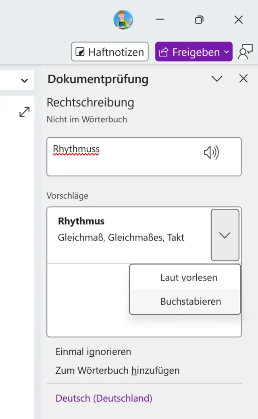Click Zum Wörterbuch hinzufügen
The width and height of the screenshot is (258, 419).
tap(117, 370)
